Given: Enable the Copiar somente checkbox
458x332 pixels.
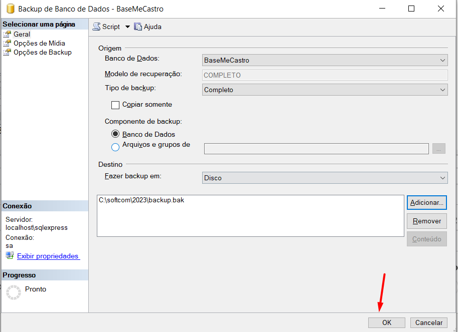Looking at the screenshot, I should pyautogui.click(x=115, y=105).
